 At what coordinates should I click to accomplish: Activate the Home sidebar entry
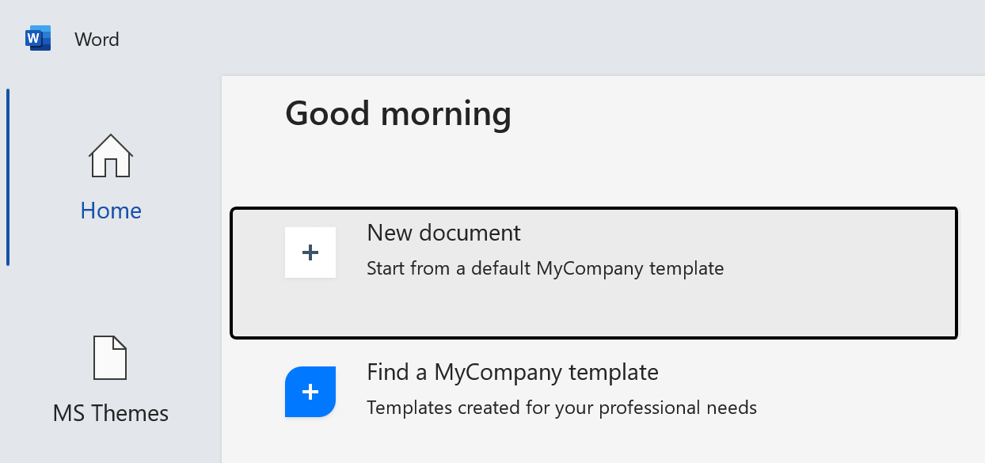tap(111, 210)
